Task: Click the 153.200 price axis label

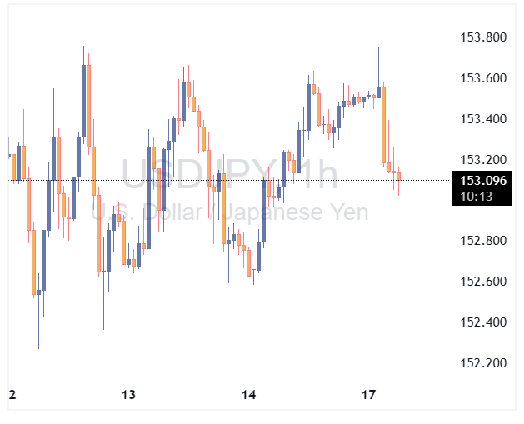Action: point(484,160)
